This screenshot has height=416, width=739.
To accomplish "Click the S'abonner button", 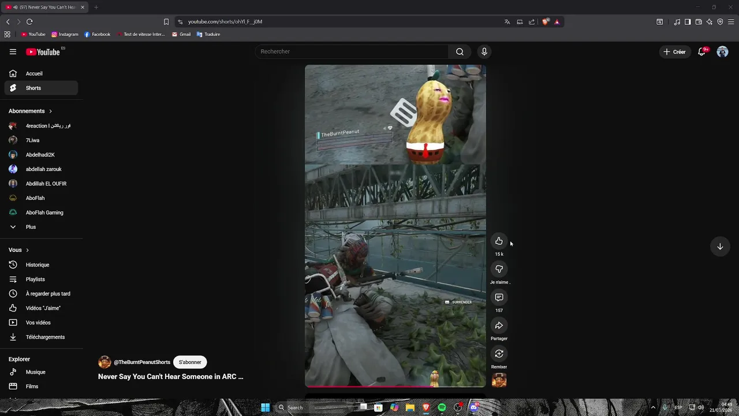I will (190, 362).
